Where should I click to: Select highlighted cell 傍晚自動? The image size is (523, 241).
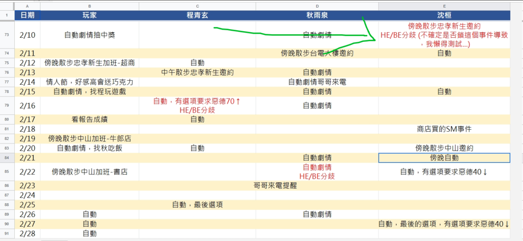pos(444,158)
